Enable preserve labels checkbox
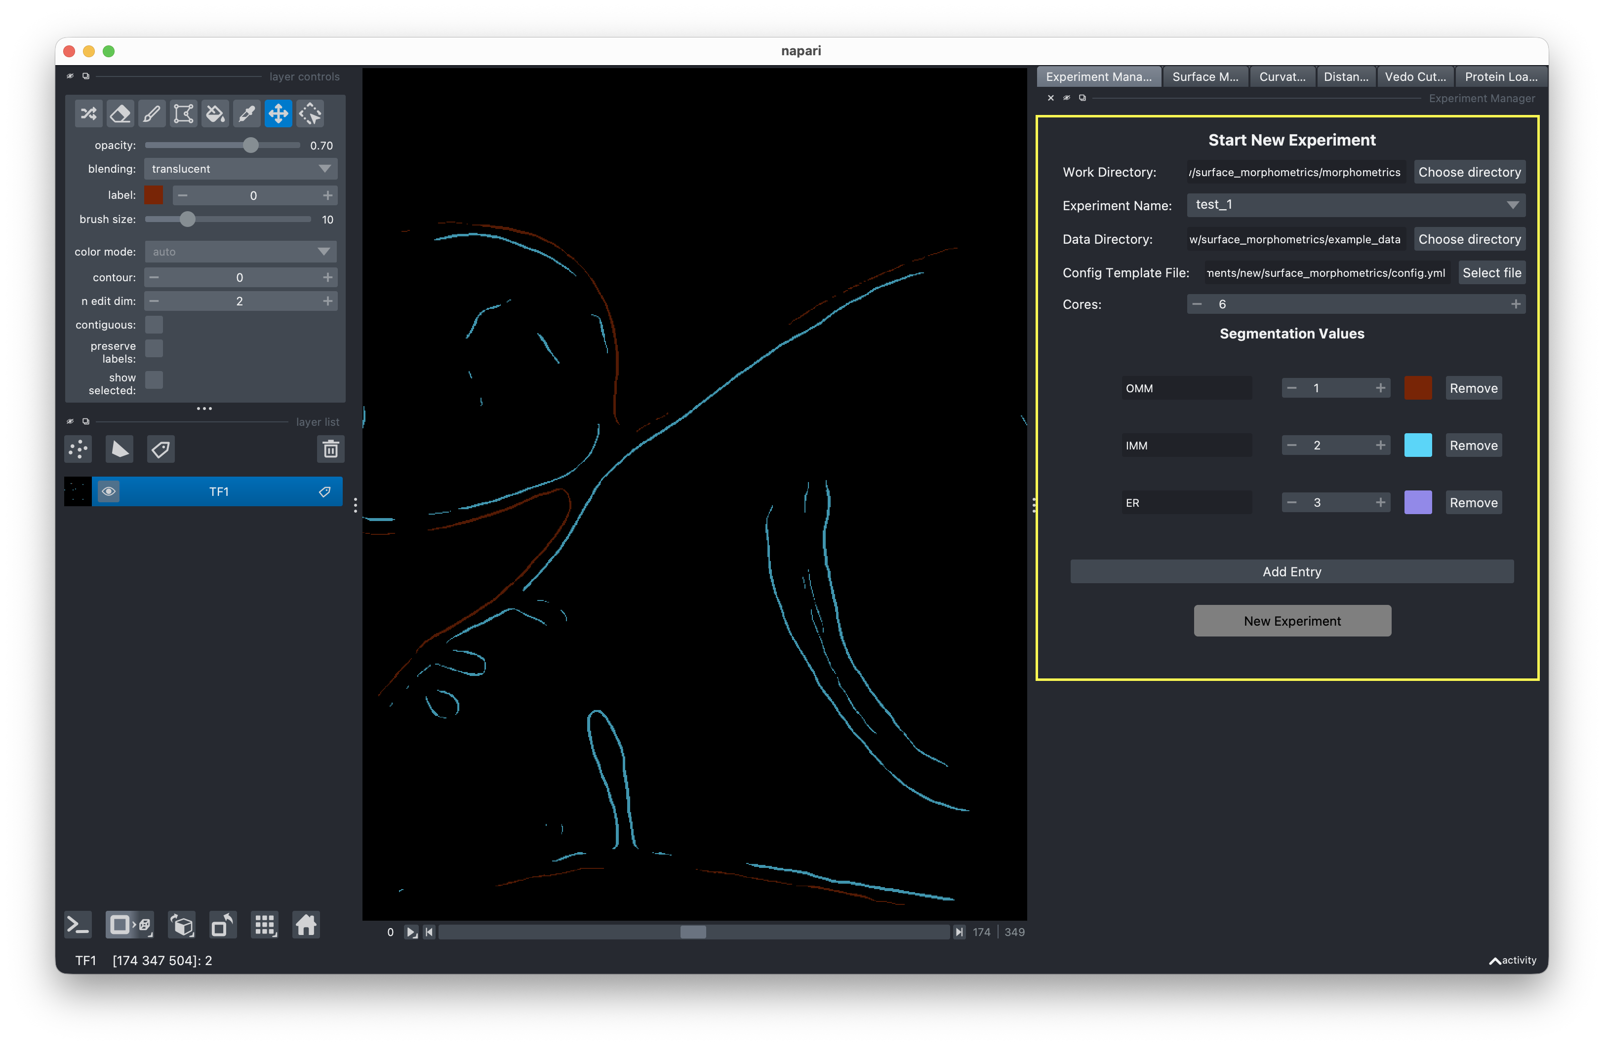Screen dimensions: 1604x1047 tap(155, 348)
